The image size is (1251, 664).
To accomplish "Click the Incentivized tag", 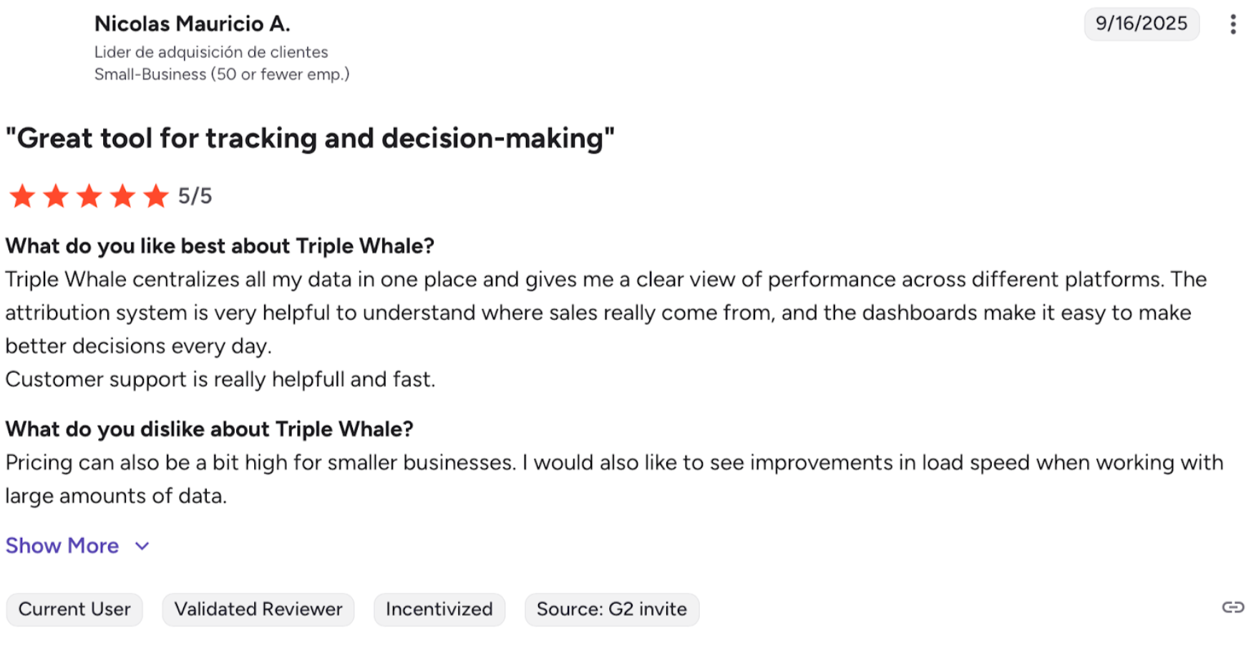I will point(439,610).
